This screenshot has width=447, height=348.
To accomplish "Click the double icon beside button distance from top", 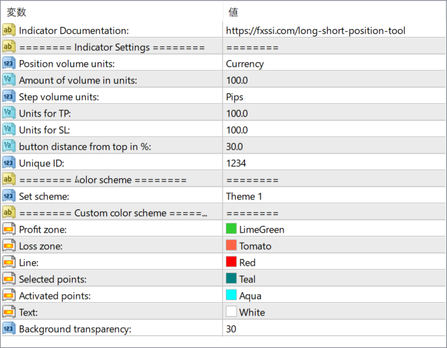I will 9,146.
